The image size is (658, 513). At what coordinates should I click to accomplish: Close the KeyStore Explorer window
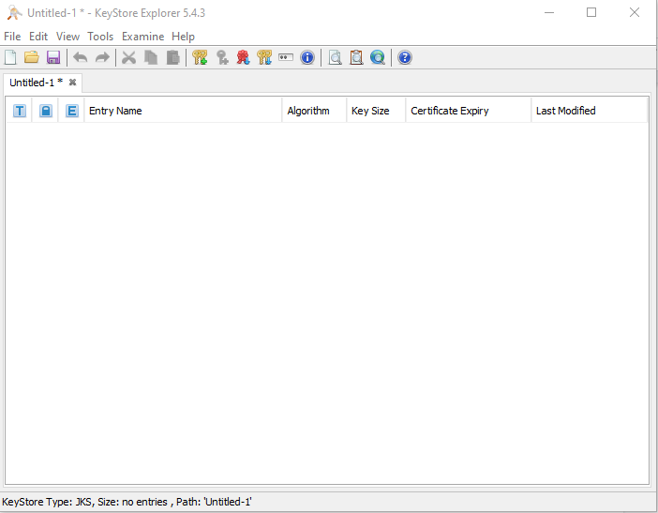pyautogui.click(x=635, y=12)
